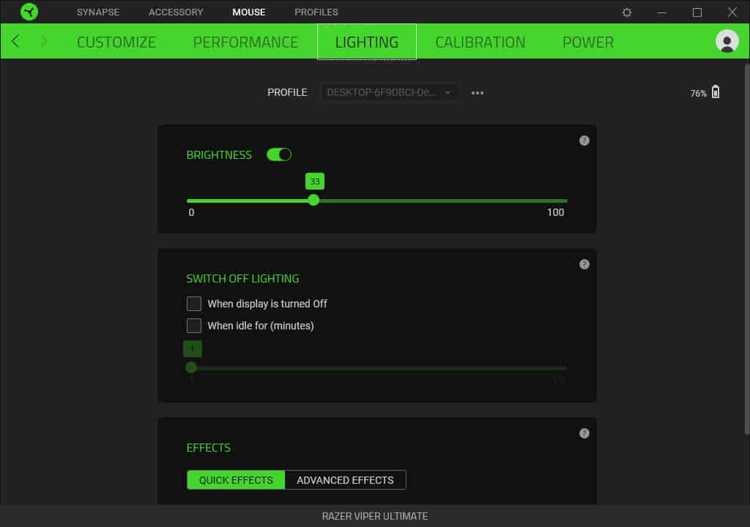This screenshot has height=527, width=750.
Task: Switch to the Calibration tab
Action: [x=480, y=42]
